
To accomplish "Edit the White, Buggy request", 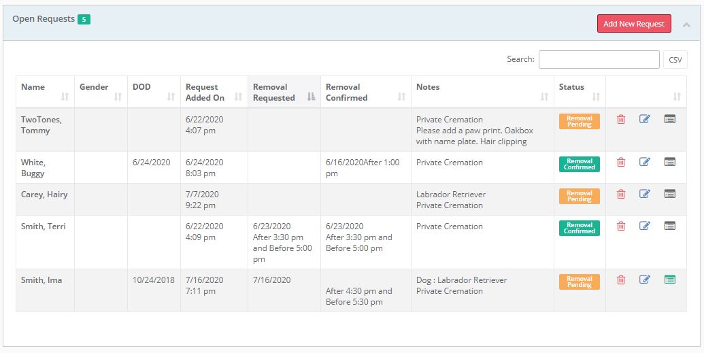I will coord(645,162).
